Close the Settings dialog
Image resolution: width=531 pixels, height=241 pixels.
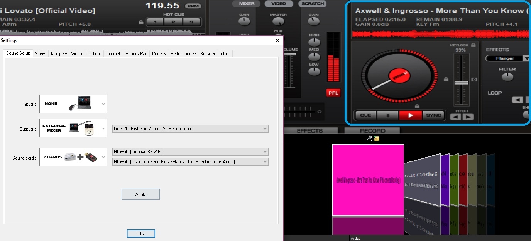tap(277, 40)
